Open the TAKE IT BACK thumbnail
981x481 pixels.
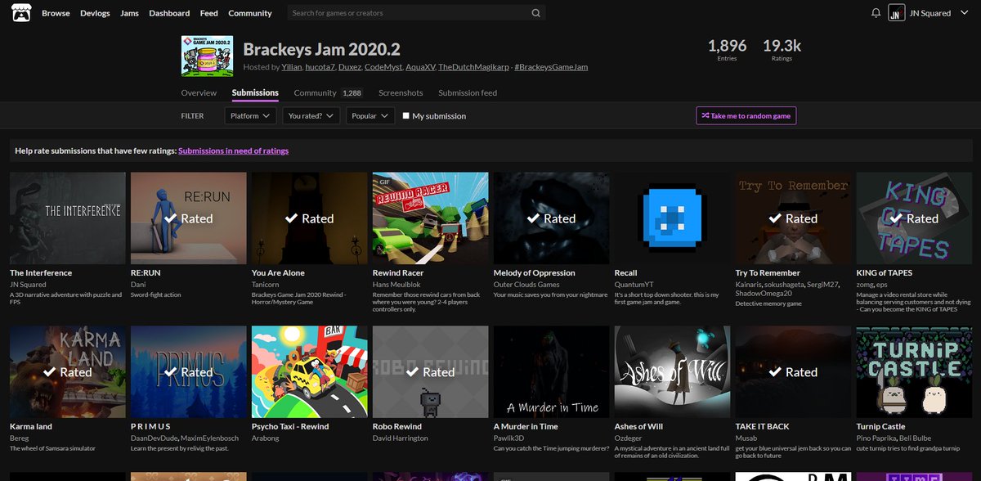coord(794,372)
